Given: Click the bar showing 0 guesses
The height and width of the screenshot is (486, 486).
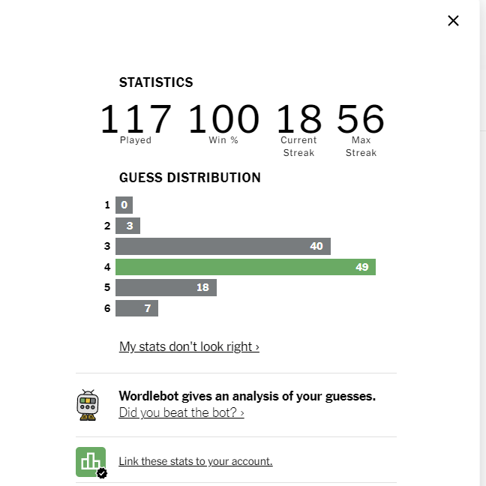Looking at the screenshot, I should (x=124, y=205).
